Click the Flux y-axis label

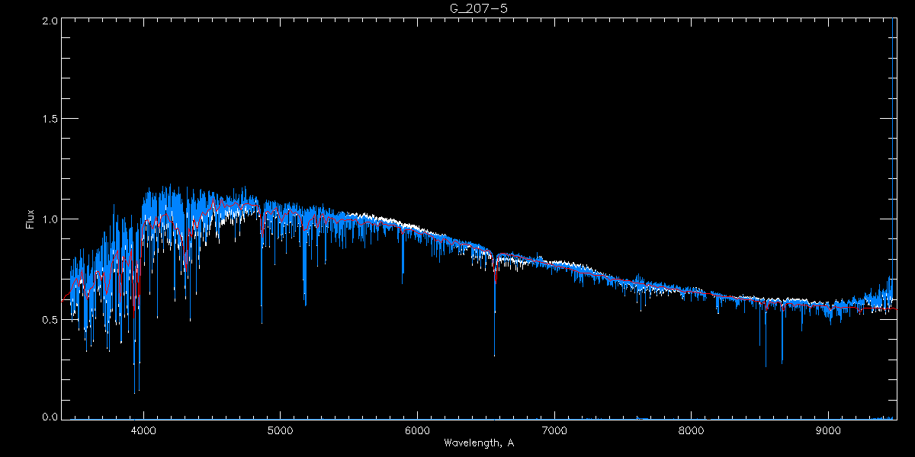[x=30, y=219]
